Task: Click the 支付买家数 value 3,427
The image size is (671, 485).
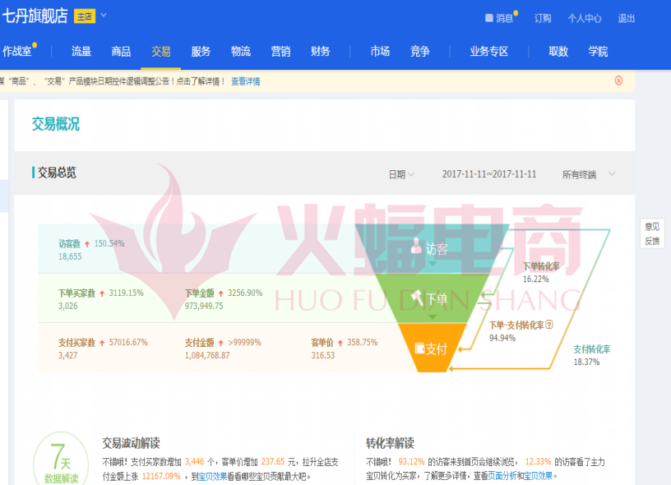Action: click(67, 355)
